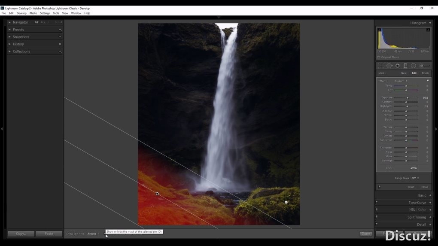Select the Radial Filter tool icon
Image resolution: width=438 pixels, height=246 pixels.
pos(414,66)
